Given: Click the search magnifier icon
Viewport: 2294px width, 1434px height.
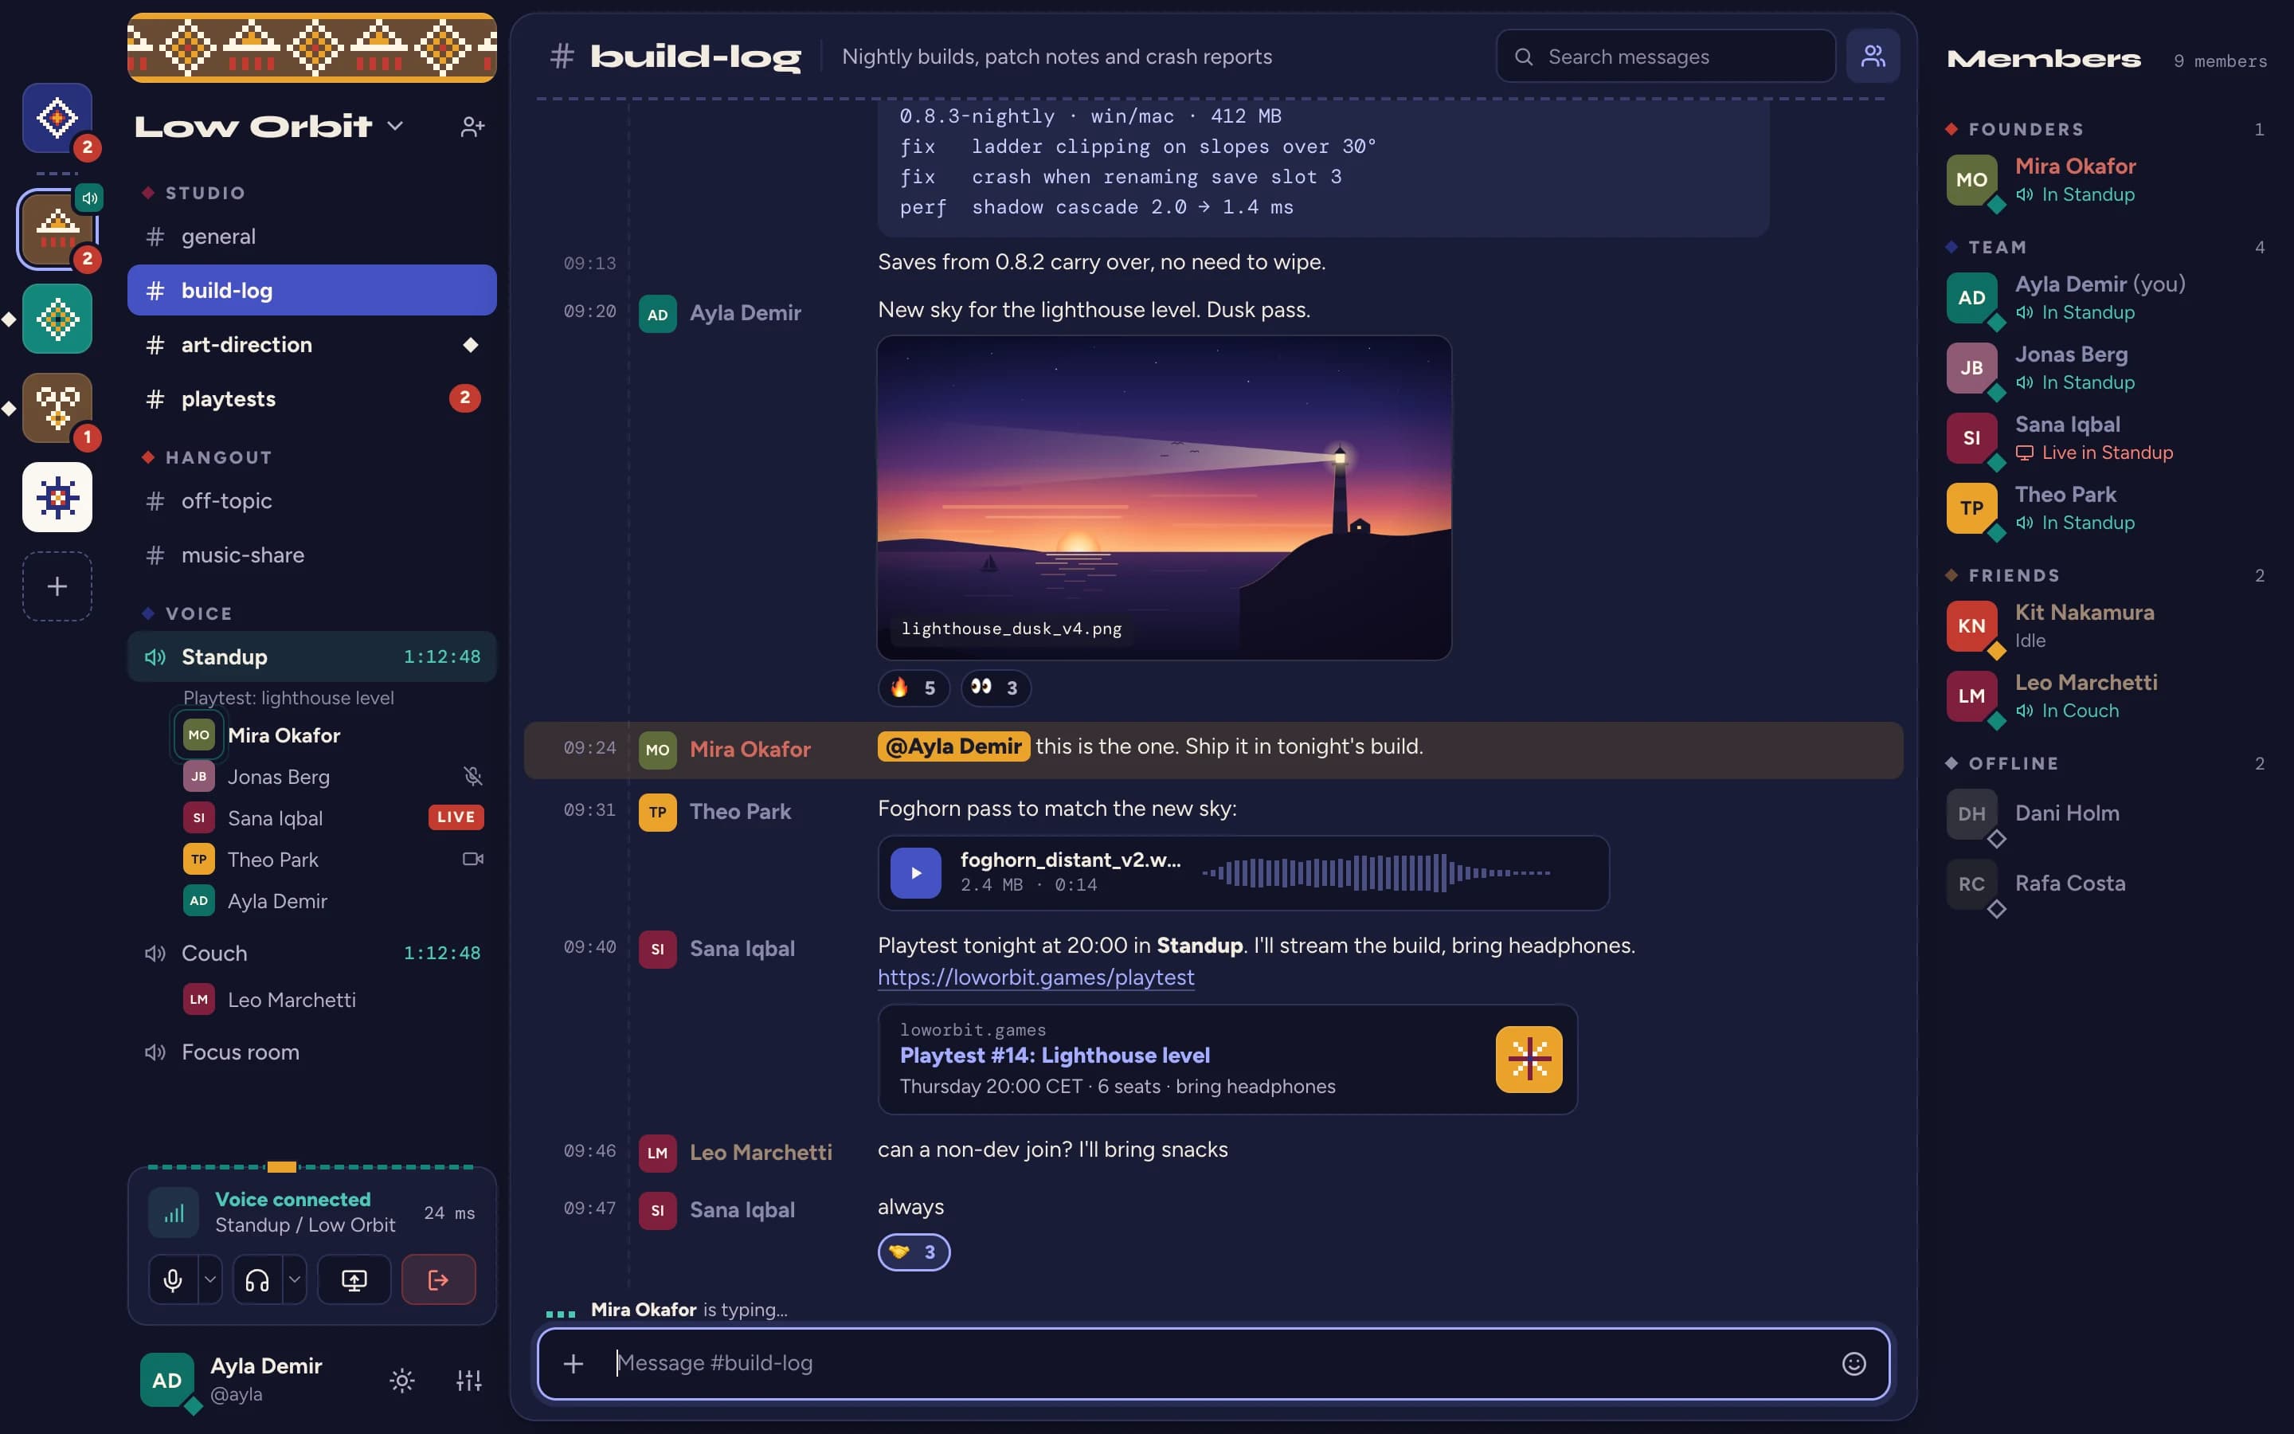Looking at the screenshot, I should pos(1523,57).
